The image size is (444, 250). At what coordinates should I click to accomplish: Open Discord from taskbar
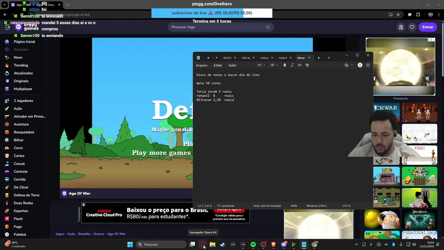click(x=284, y=244)
